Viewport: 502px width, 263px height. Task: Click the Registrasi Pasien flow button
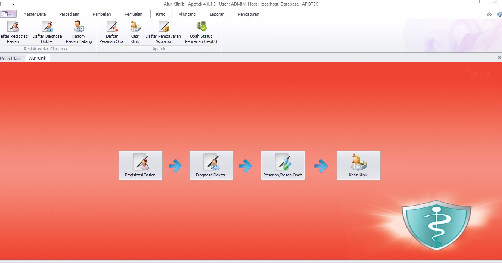pyautogui.click(x=141, y=166)
